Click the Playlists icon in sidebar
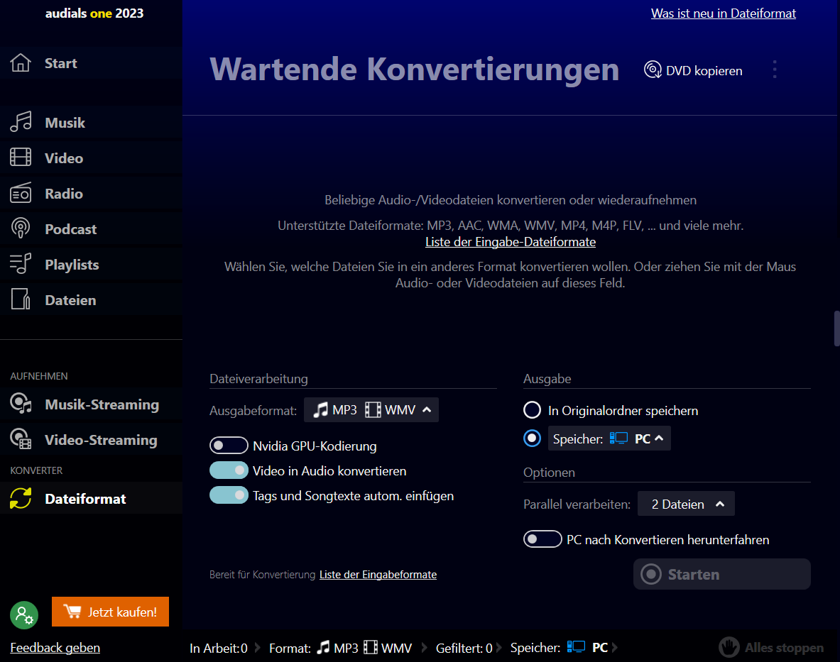 pyautogui.click(x=21, y=264)
